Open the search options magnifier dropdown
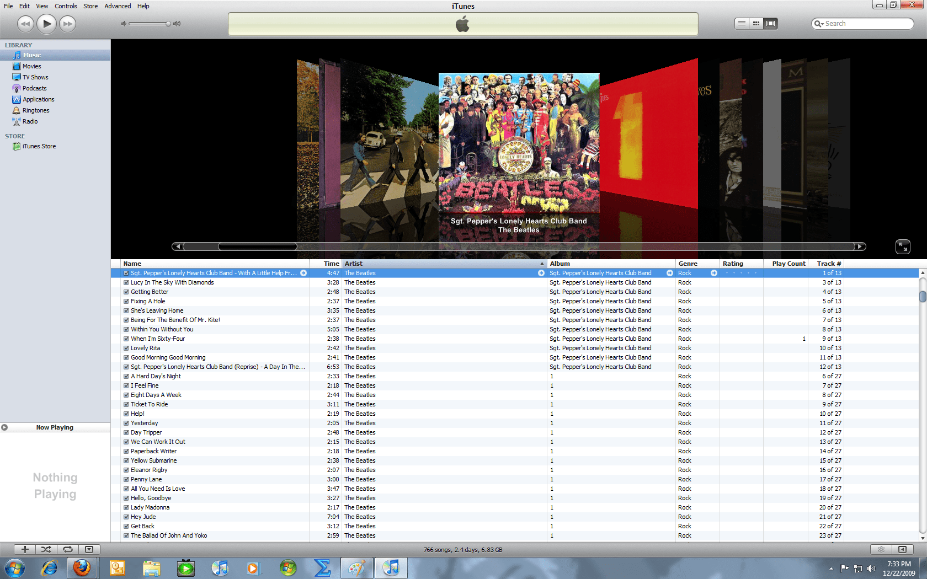 [819, 24]
